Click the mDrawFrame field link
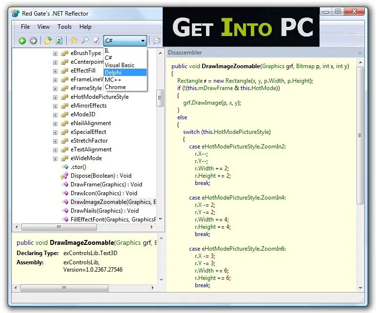Screen dimensions: 376x313 coord(215,88)
